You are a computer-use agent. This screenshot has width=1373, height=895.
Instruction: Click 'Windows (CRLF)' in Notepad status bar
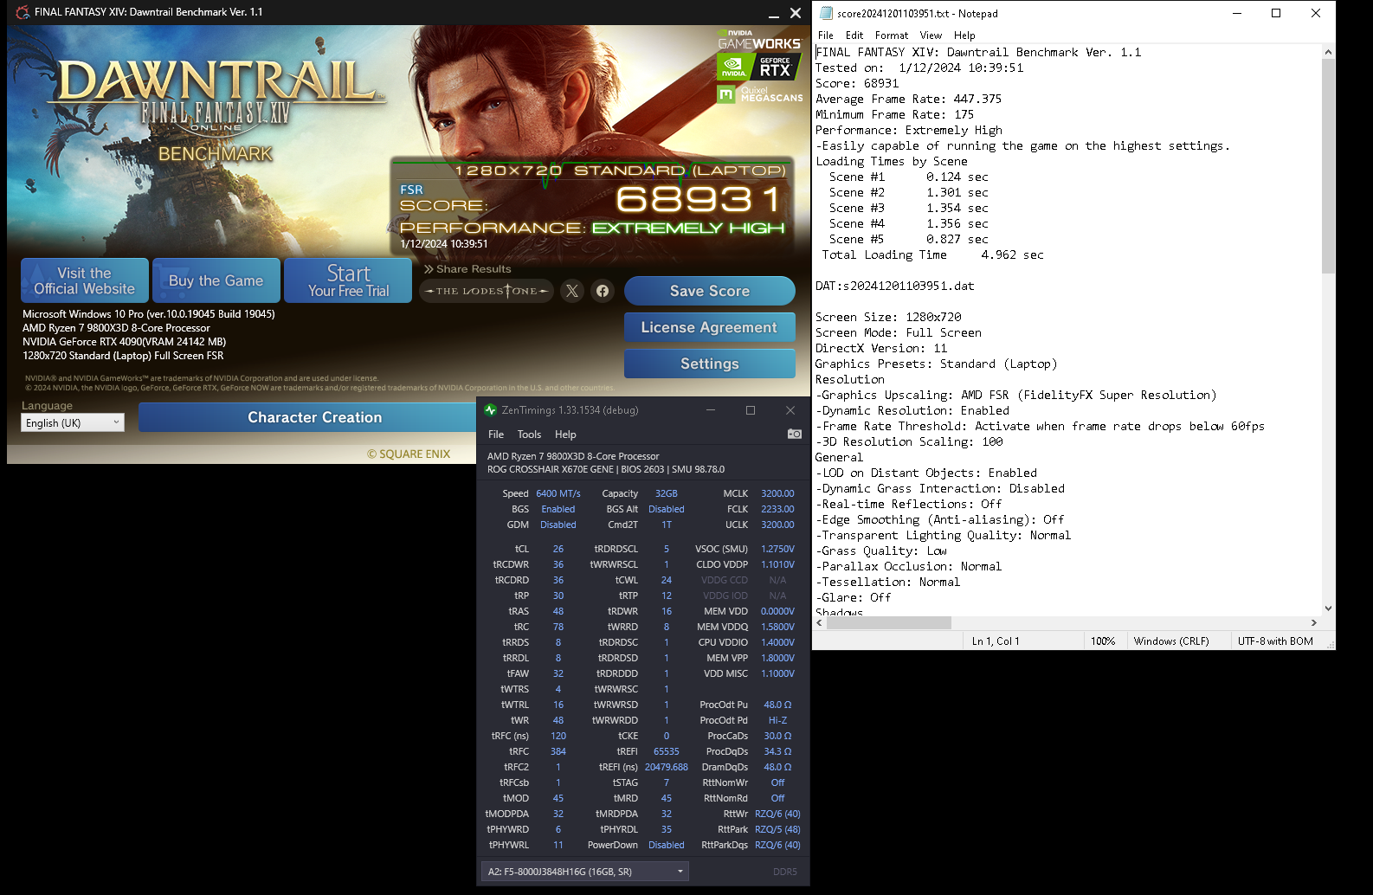pos(1171,641)
